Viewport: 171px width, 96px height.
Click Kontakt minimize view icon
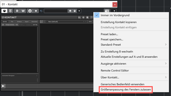(x=91, y=18)
